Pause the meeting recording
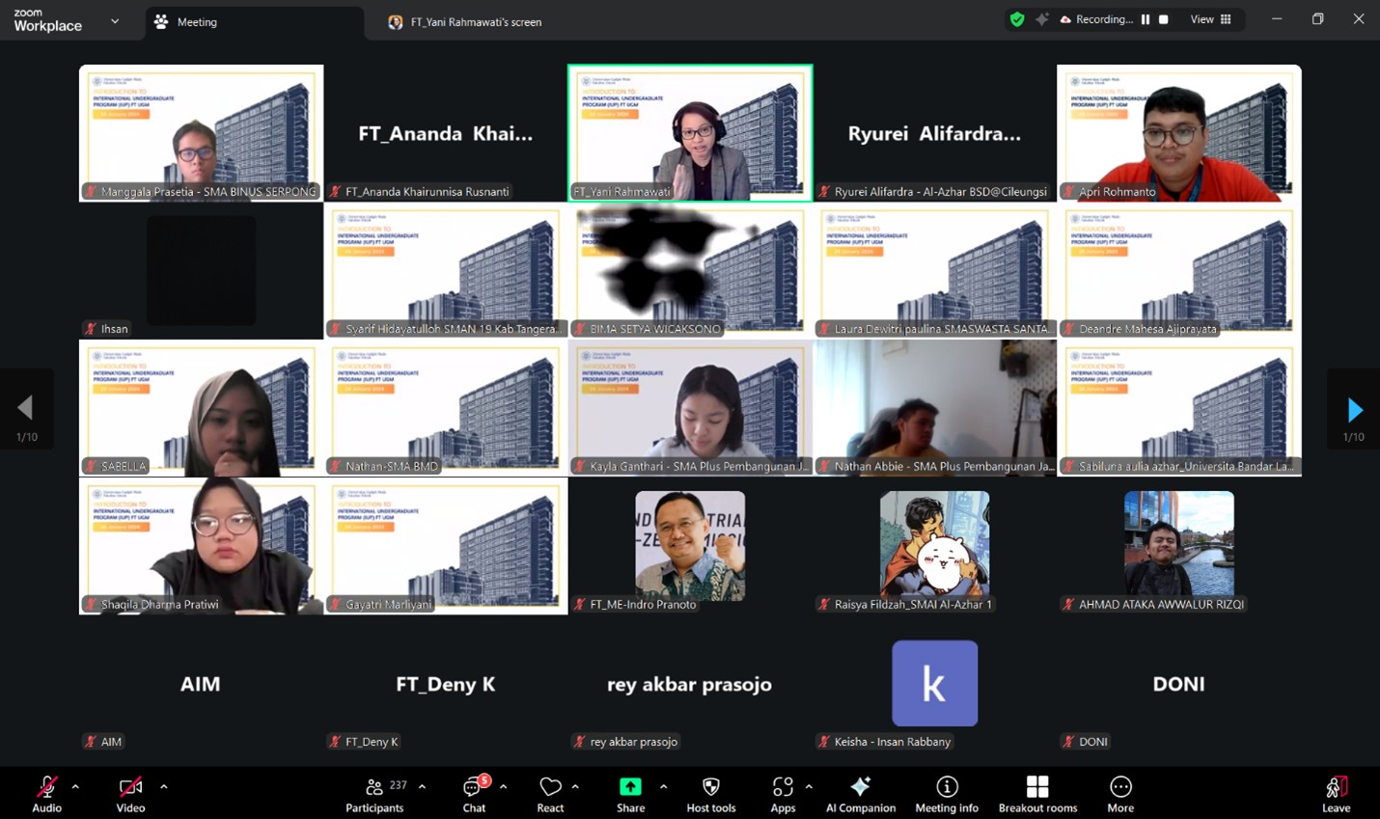1380x819 pixels. (x=1145, y=19)
